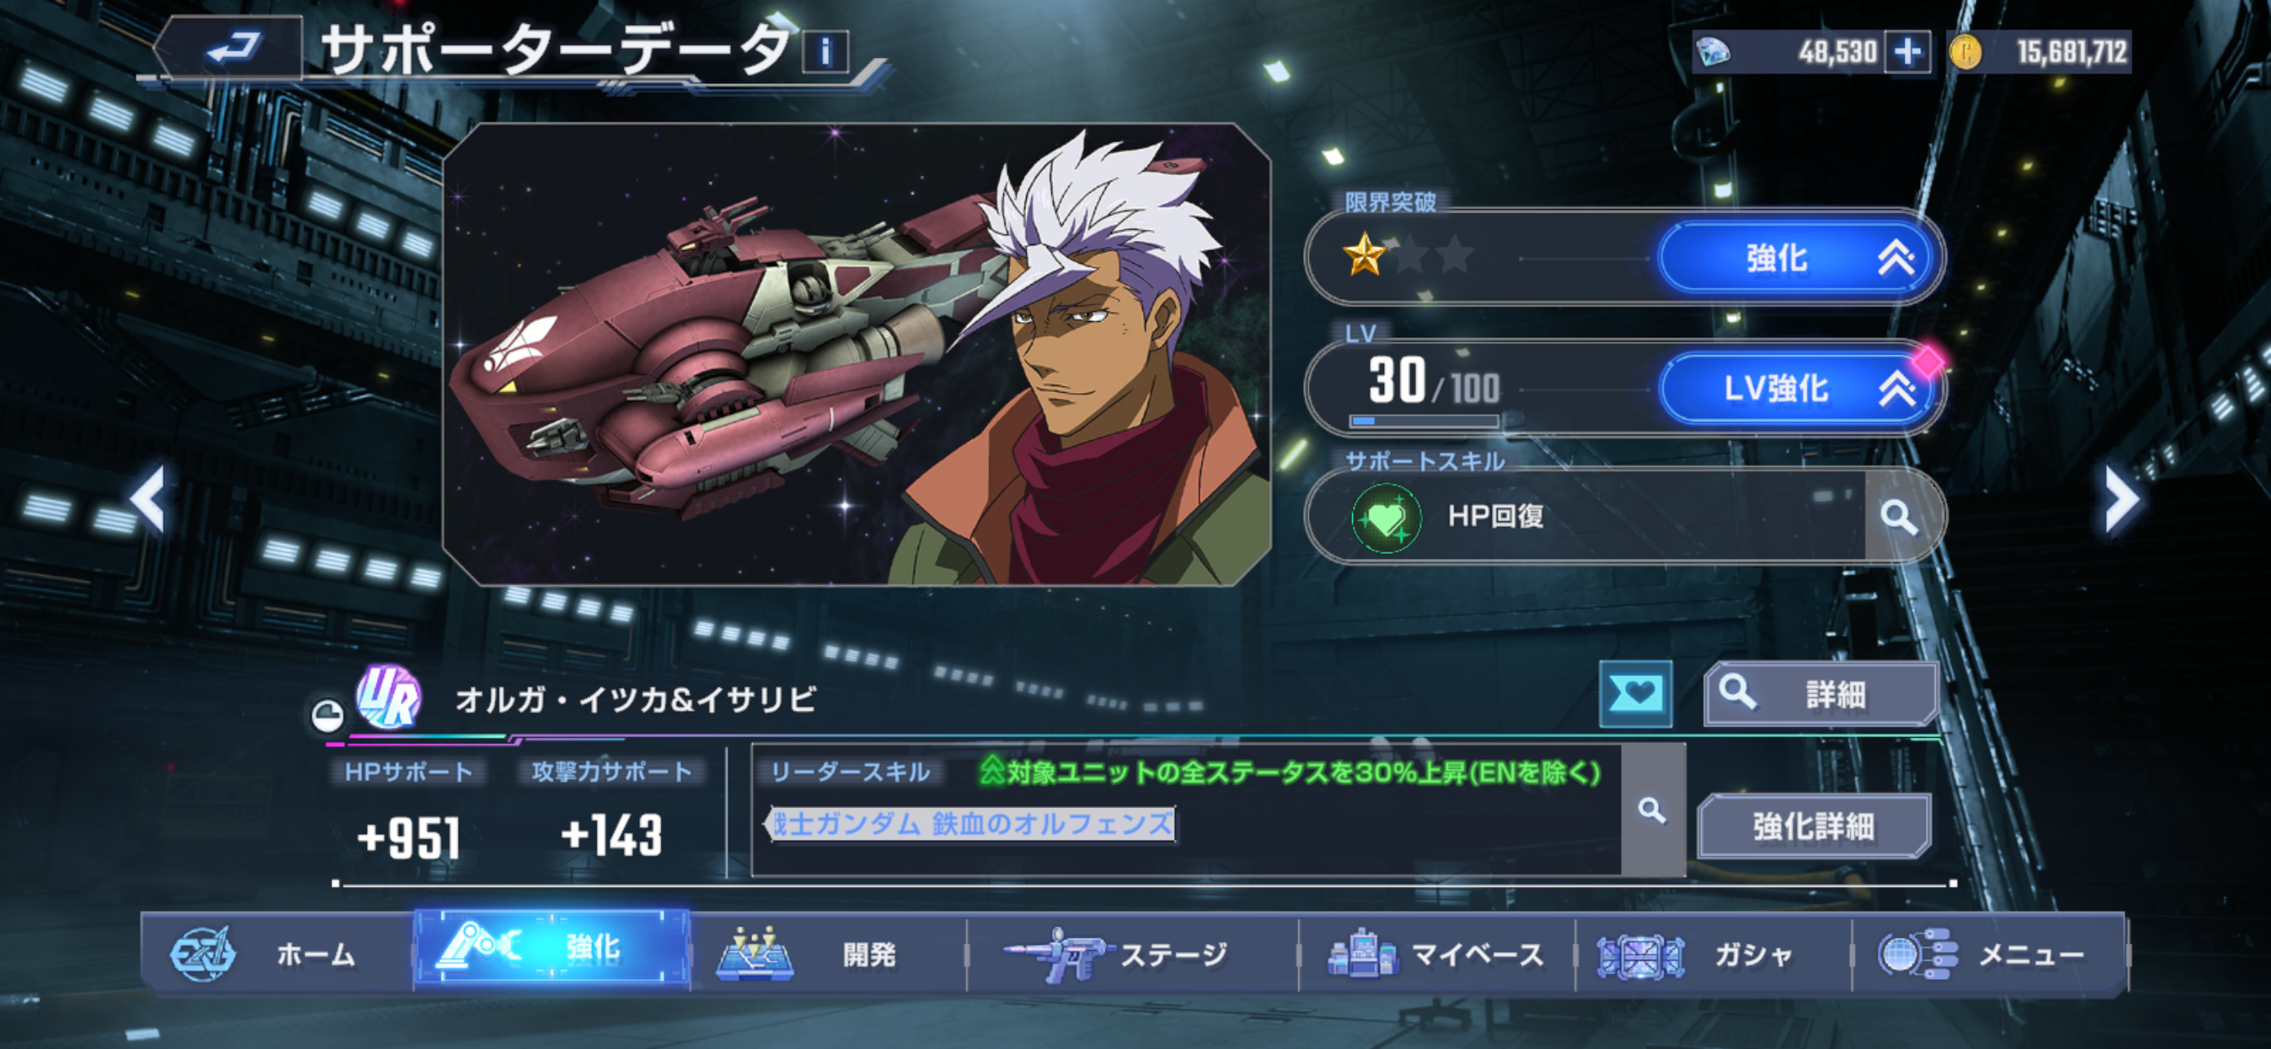Open the leader skill magnifier icon
This screenshot has height=1049, width=2271.
1653,810
